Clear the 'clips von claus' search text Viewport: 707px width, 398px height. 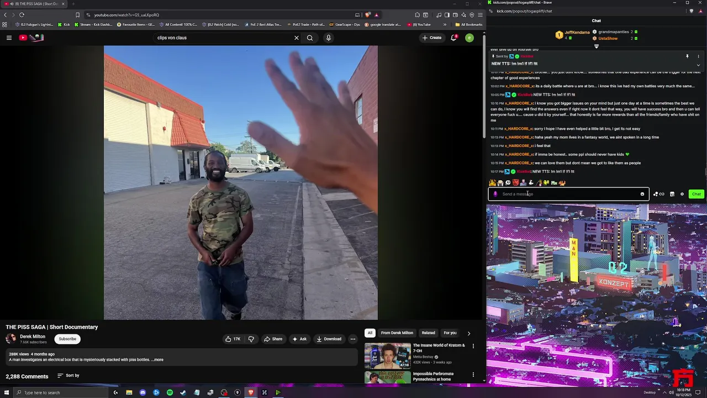[296, 38]
